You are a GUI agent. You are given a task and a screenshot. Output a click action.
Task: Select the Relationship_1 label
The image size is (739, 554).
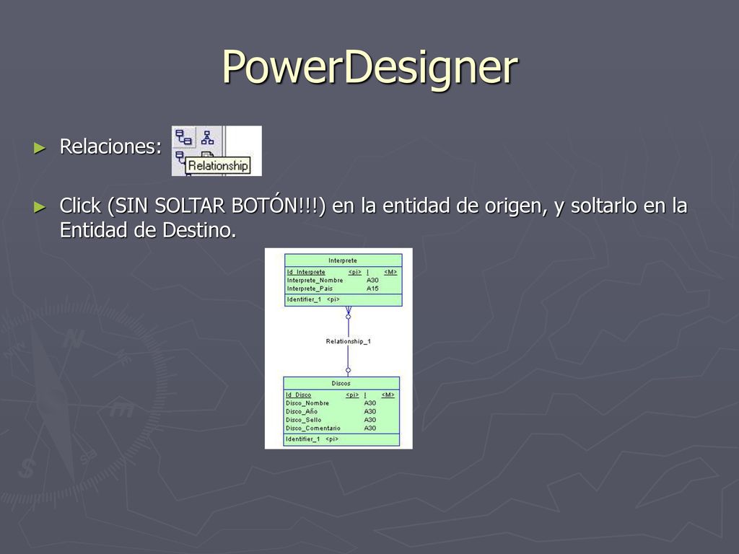(349, 341)
